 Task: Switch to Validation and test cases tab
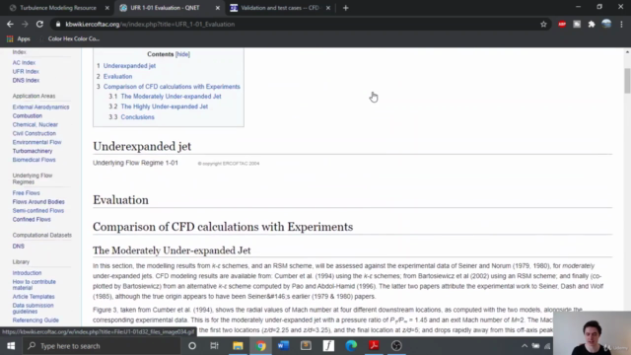tap(280, 8)
